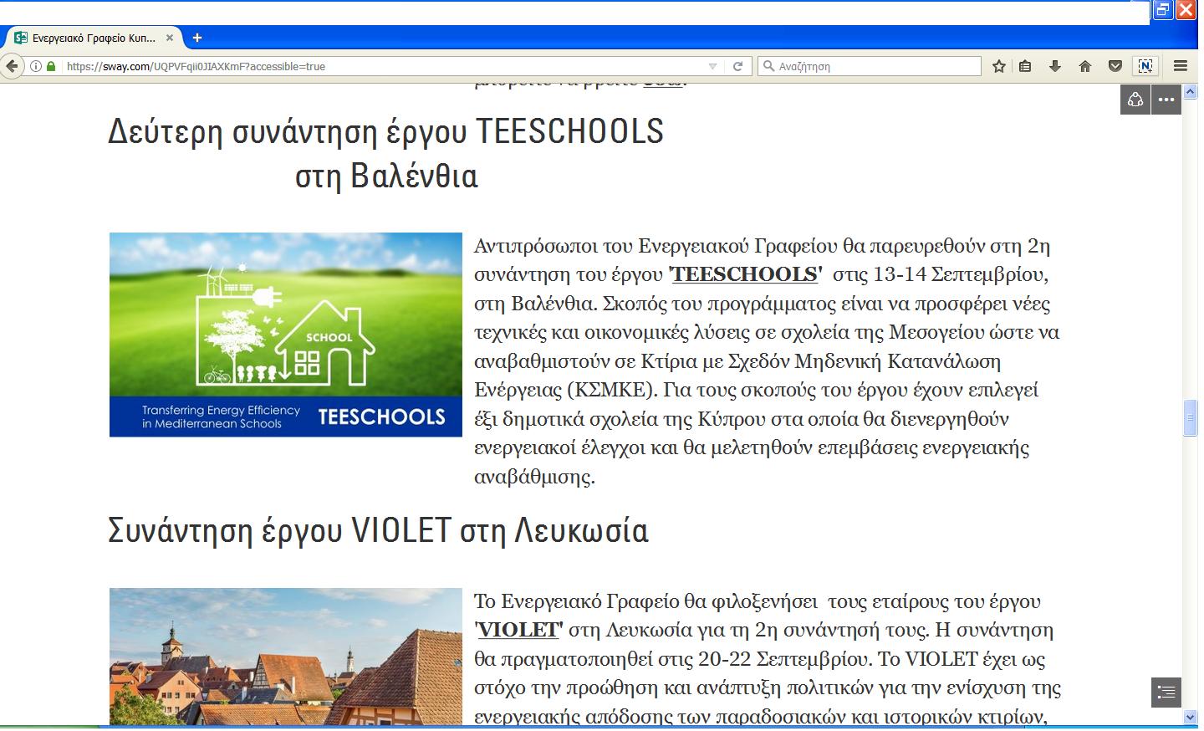Expand the URL bar history dropdown
Screen dimensions: 1204x731
click(712, 66)
